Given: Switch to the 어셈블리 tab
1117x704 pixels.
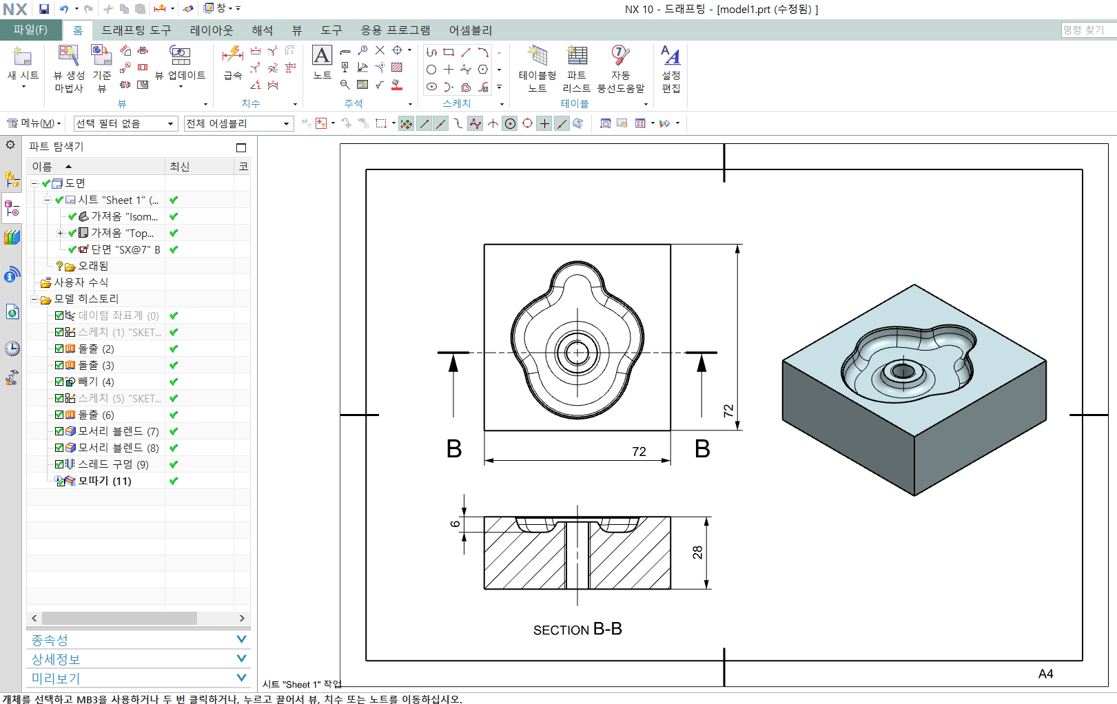Looking at the screenshot, I should click(471, 30).
